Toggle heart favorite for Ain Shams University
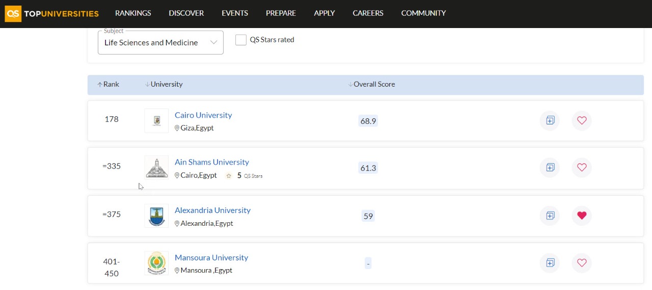 click(582, 168)
